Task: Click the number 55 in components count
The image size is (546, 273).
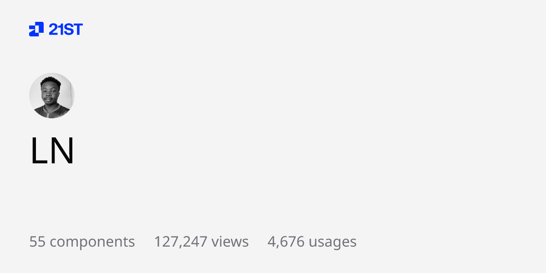Action: tap(37, 242)
